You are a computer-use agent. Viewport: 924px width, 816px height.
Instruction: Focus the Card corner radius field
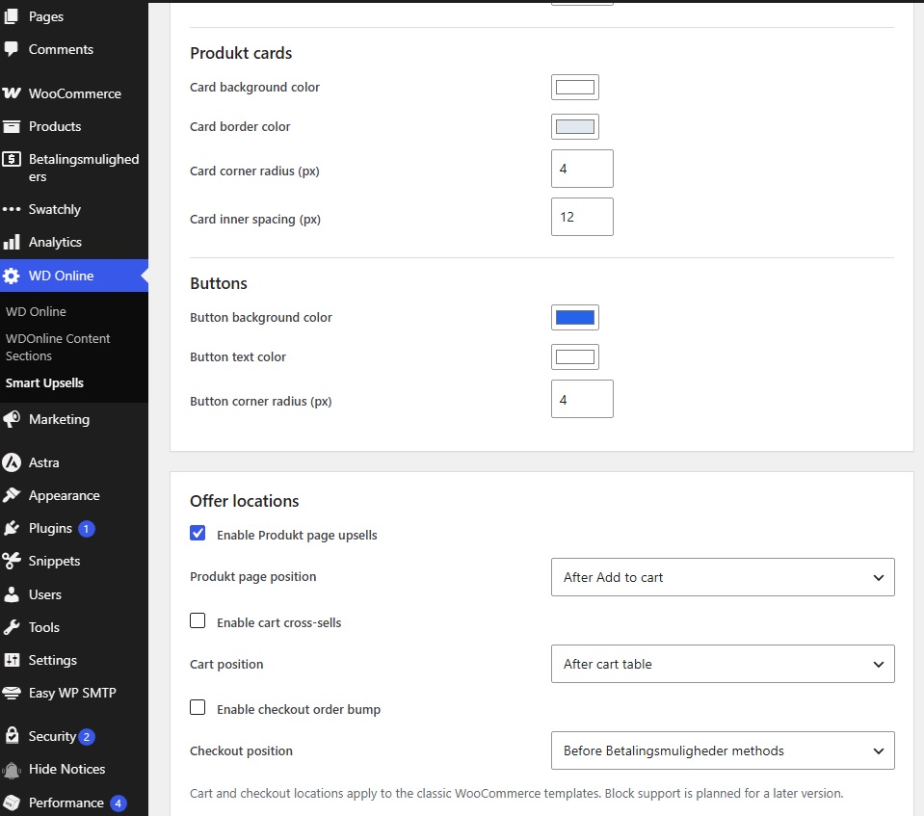tap(582, 169)
